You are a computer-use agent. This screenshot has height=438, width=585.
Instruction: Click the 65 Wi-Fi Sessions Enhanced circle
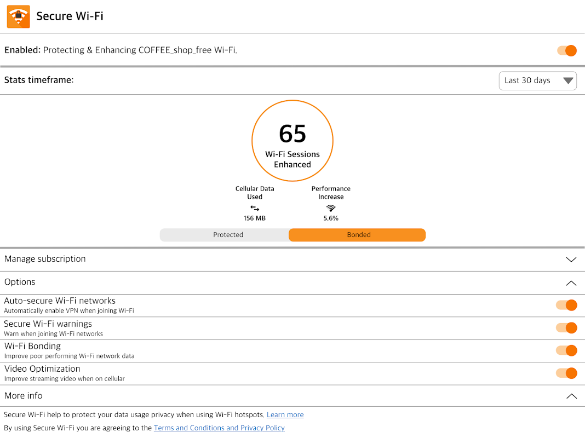coord(292,141)
